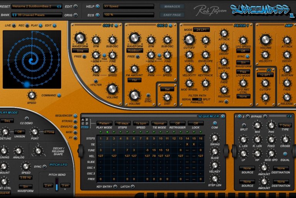Open the Easy Page view
Image resolution: width=296 pixels, height=198 pixels.
pos(172,15)
